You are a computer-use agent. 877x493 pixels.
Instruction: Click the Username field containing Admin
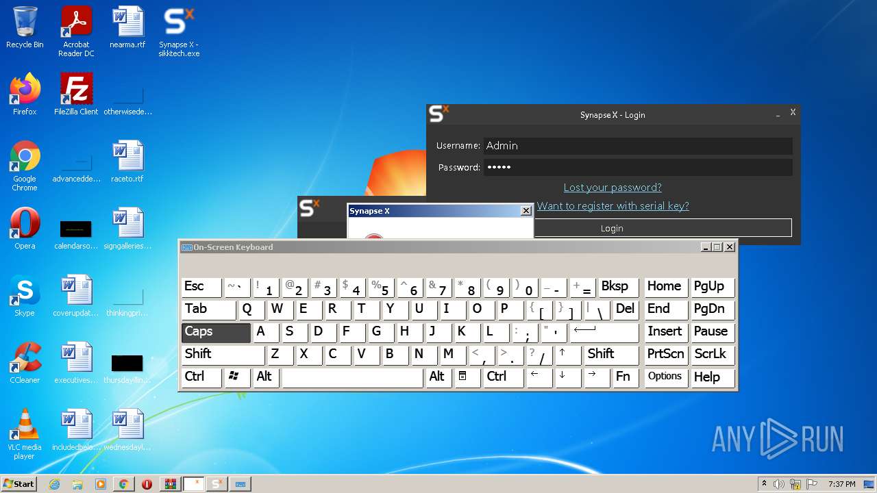pos(638,146)
